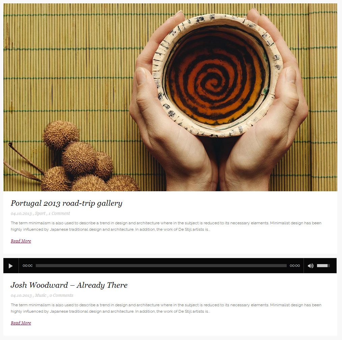The width and height of the screenshot is (342, 340).
Task: View the 1 Comment link
Action: 59,214
